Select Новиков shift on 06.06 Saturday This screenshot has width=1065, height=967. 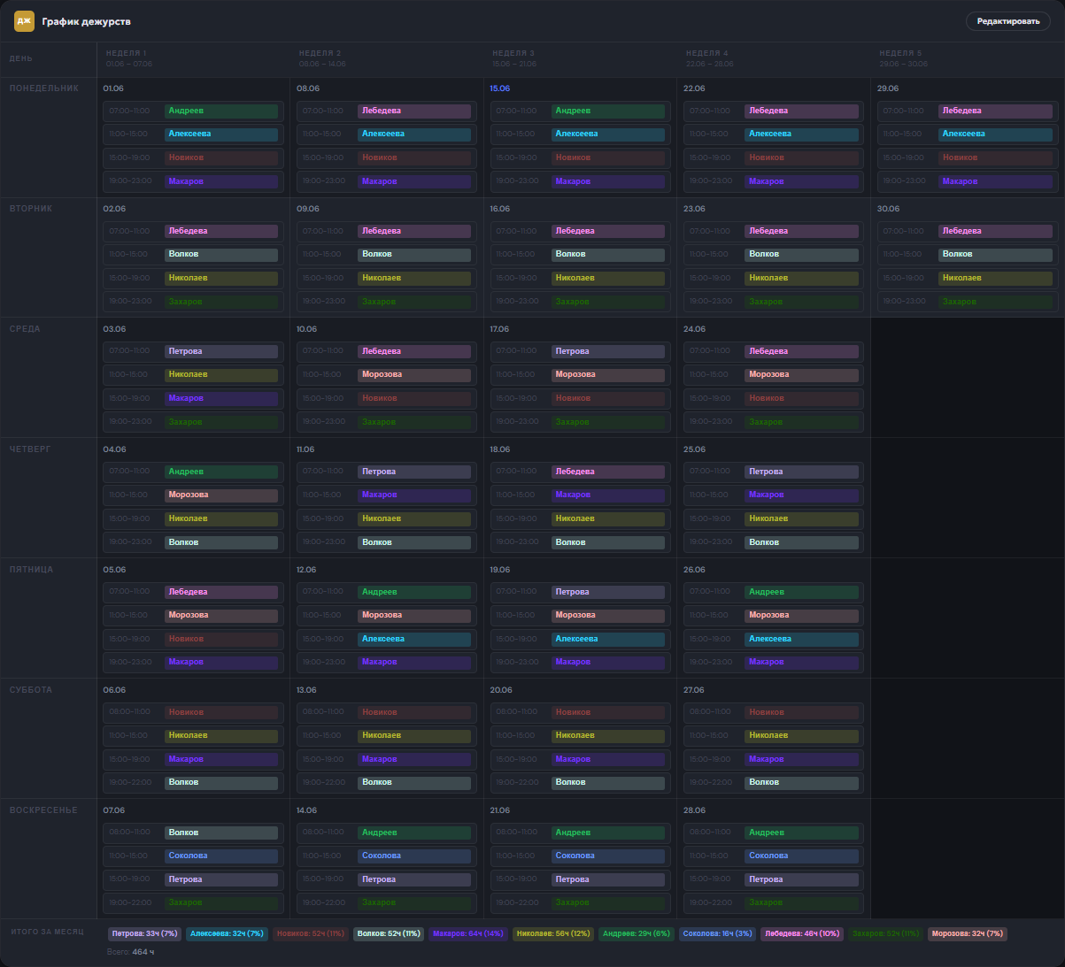pos(221,712)
